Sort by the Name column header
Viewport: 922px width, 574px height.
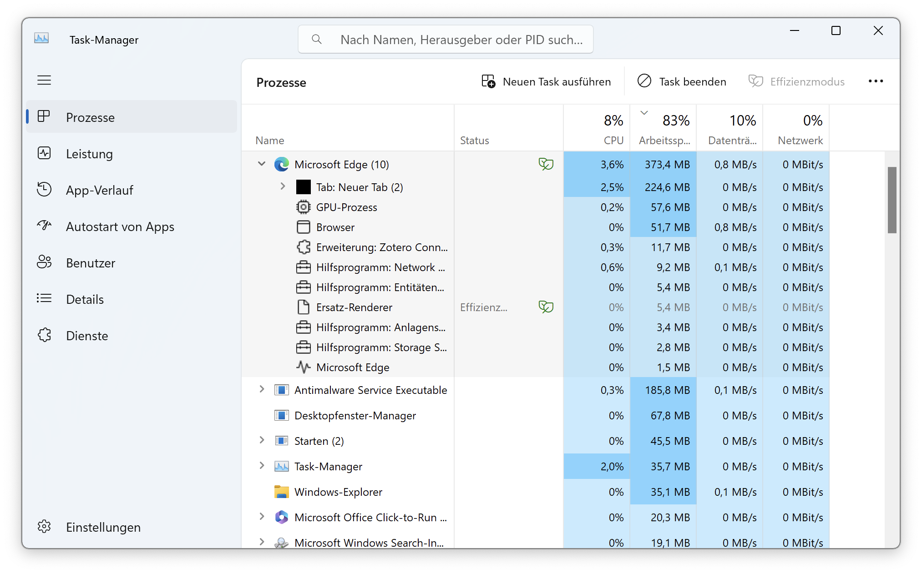pos(348,128)
